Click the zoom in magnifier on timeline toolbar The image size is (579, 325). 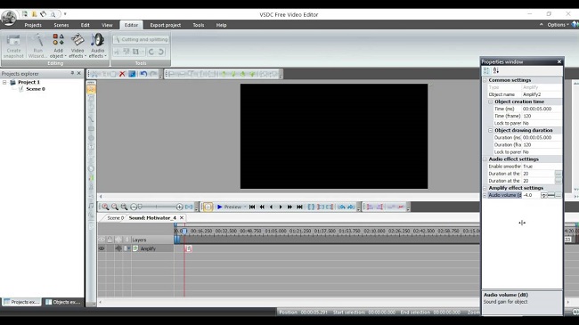click(105, 207)
